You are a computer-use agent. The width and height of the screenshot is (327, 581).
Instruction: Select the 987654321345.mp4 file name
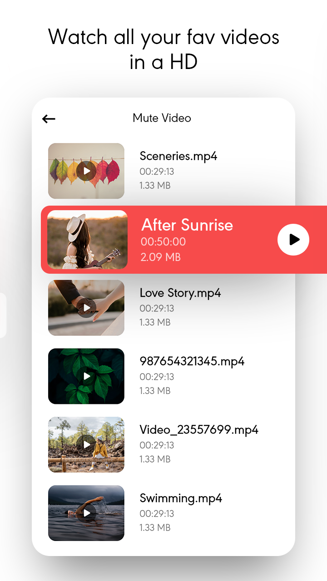pos(192,361)
